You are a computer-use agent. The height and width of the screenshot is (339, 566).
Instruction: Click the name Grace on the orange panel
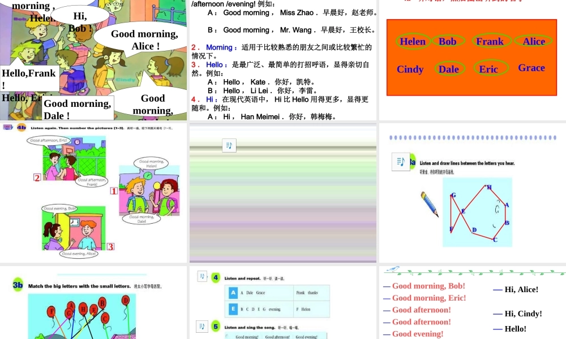click(x=531, y=68)
